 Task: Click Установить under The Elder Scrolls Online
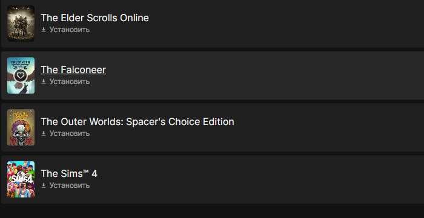pyautogui.click(x=70, y=30)
